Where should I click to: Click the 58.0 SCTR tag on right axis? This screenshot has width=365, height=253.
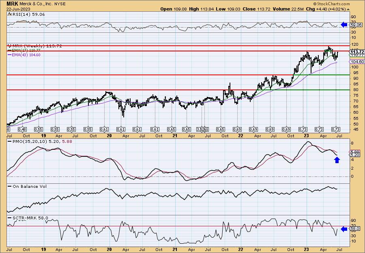point(355,229)
